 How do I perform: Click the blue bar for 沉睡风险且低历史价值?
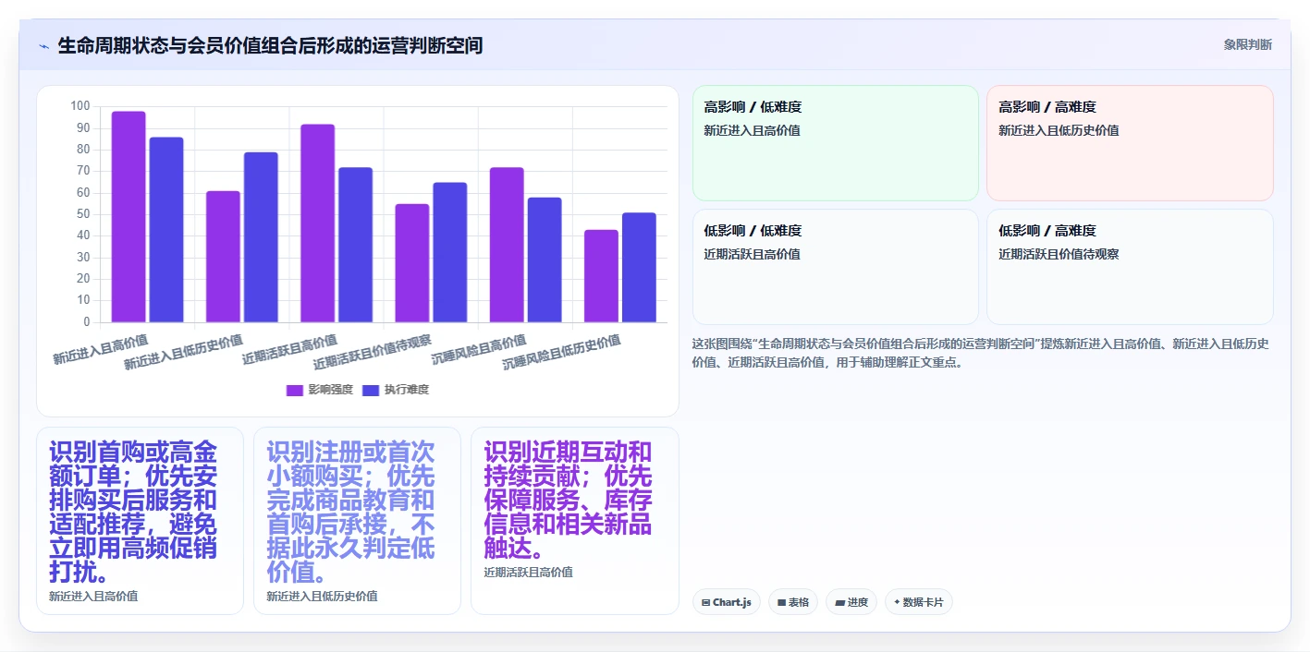(x=639, y=268)
